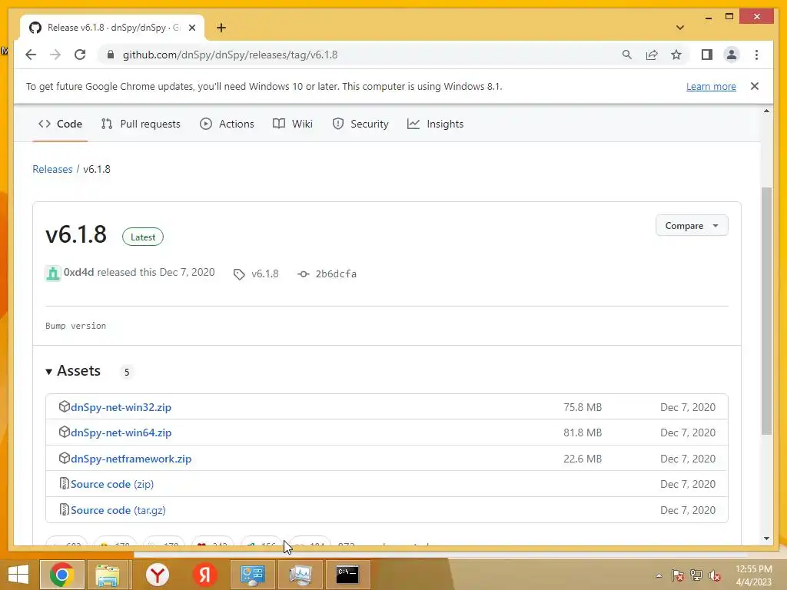Download Source code (tar.gz)
This screenshot has width=787, height=590.
point(118,510)
